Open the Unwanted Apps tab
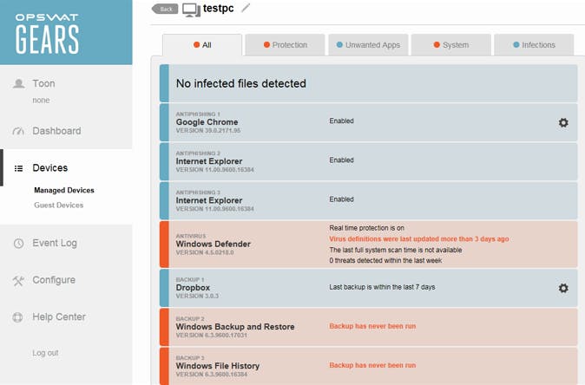 [368, 45]
